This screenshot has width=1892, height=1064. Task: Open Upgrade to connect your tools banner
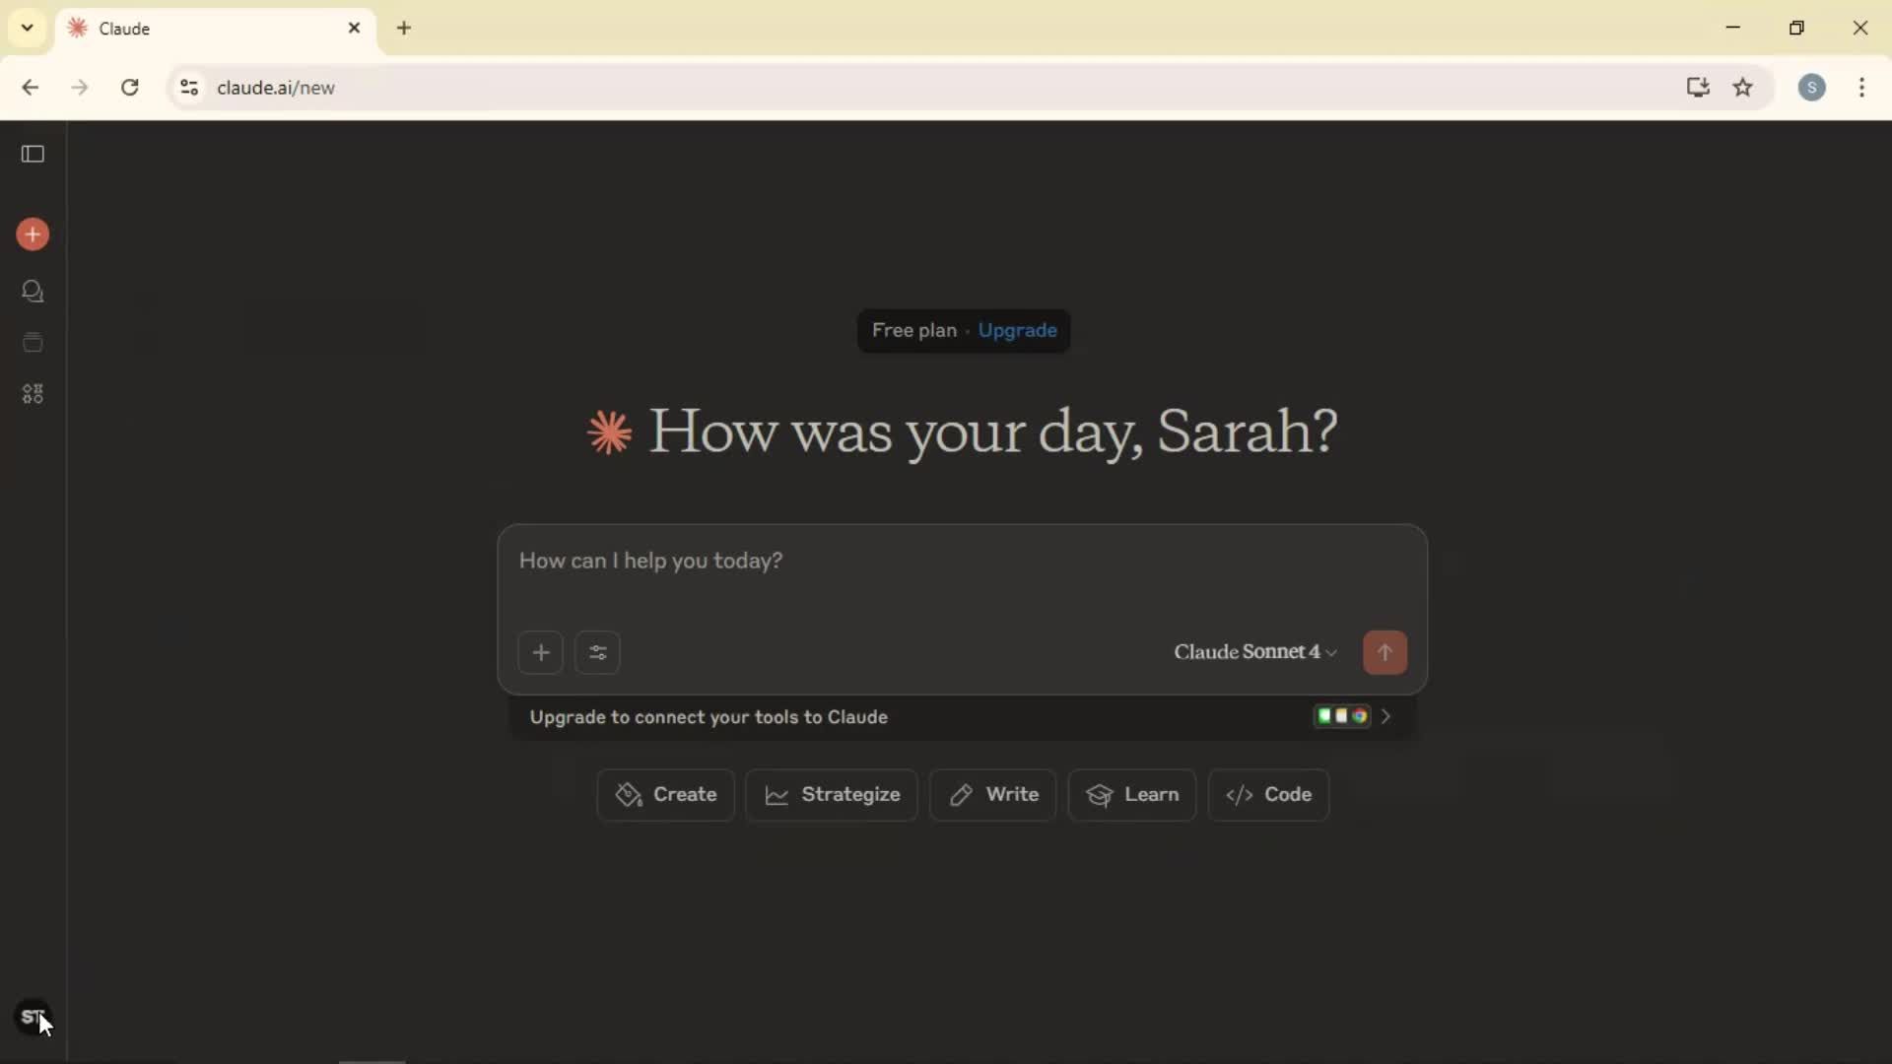pyautogui.click(x=962, y=717)
